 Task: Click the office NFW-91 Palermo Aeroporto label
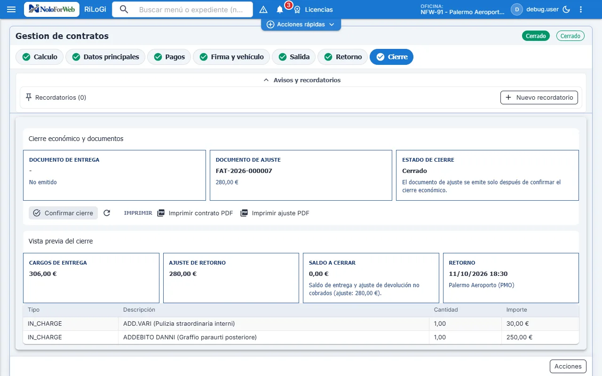(462, 12)
